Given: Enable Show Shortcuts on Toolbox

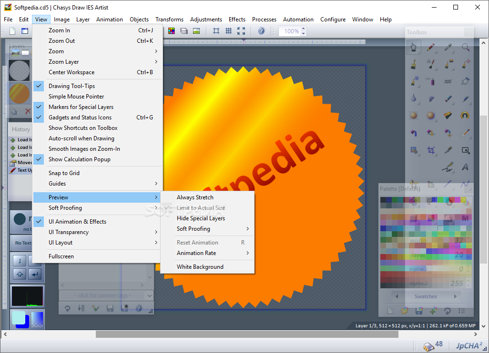Looking at the screenshot, I should tap(98, 127).
